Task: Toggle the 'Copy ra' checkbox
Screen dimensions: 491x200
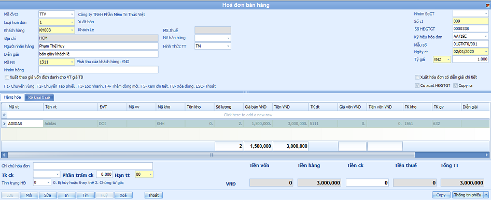Action: click(x=455, y=85)
